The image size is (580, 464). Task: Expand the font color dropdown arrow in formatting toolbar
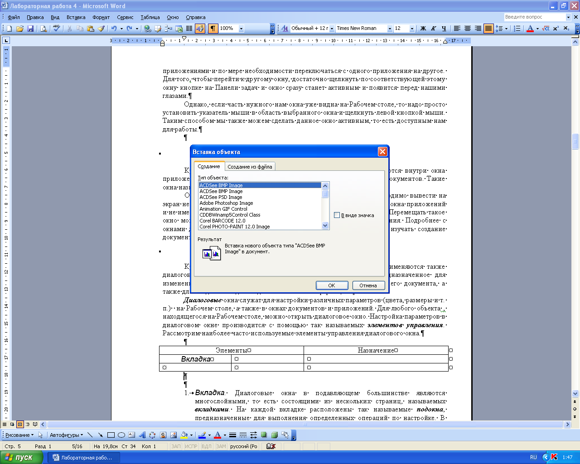537,29
